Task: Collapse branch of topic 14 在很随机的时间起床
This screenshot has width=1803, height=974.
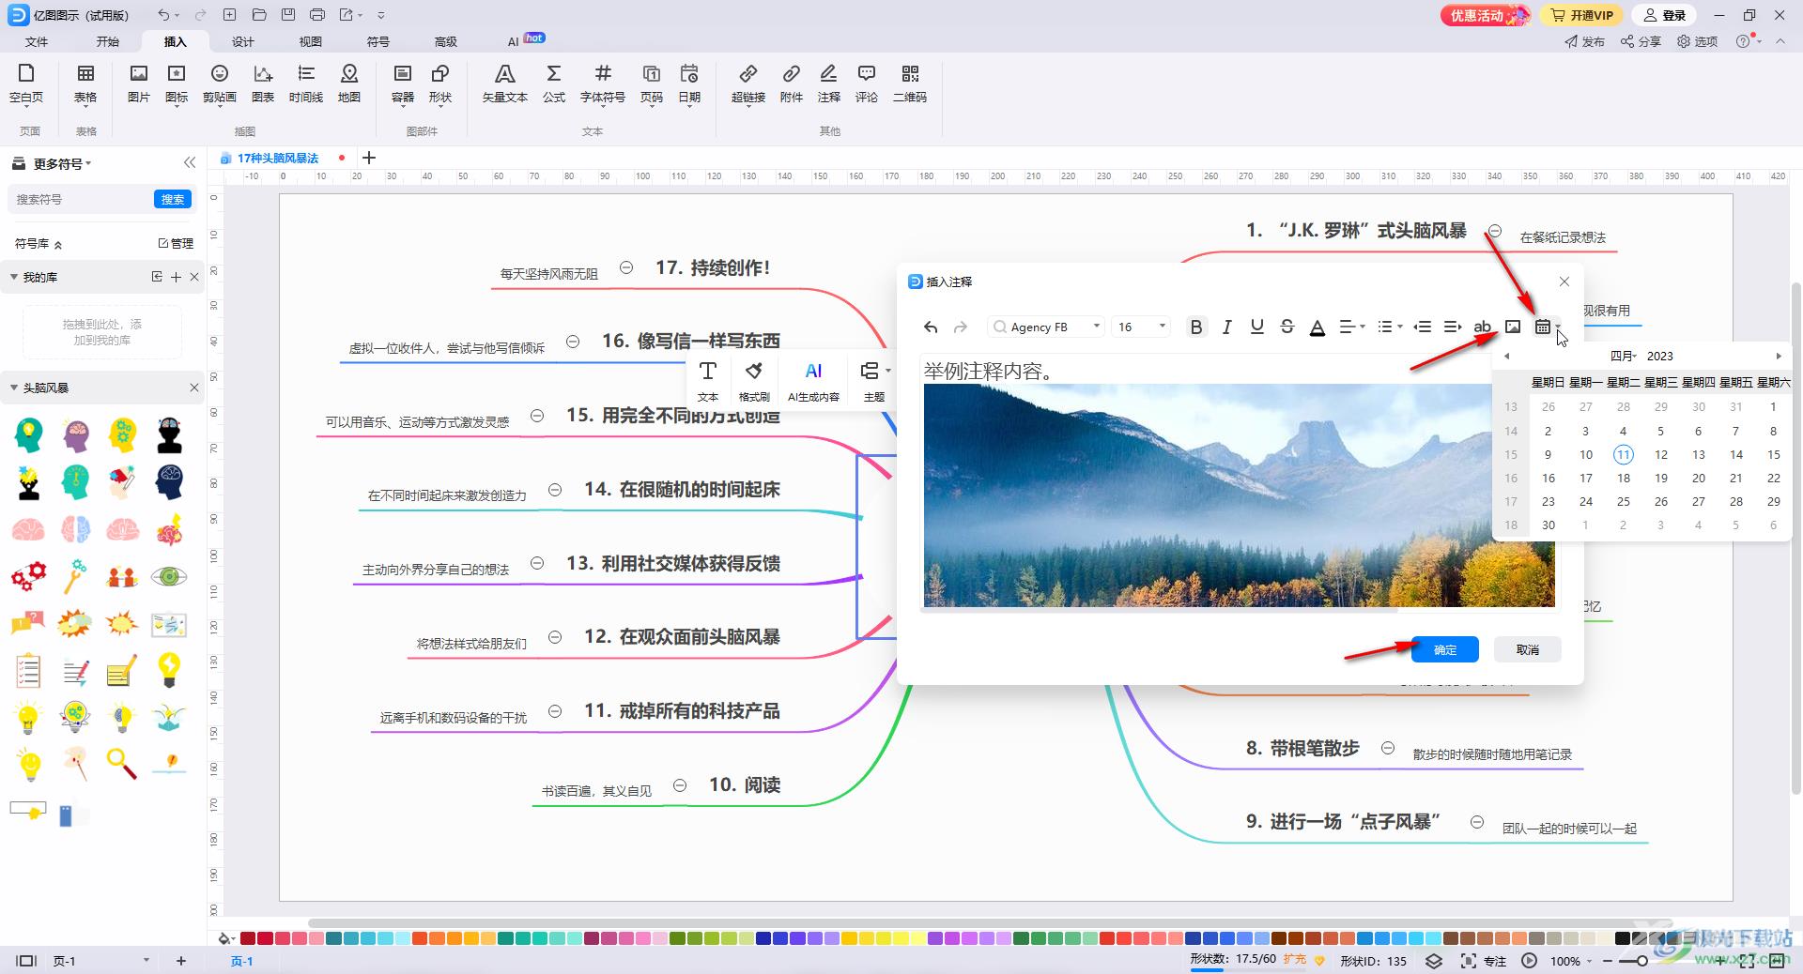Action: 555,490
